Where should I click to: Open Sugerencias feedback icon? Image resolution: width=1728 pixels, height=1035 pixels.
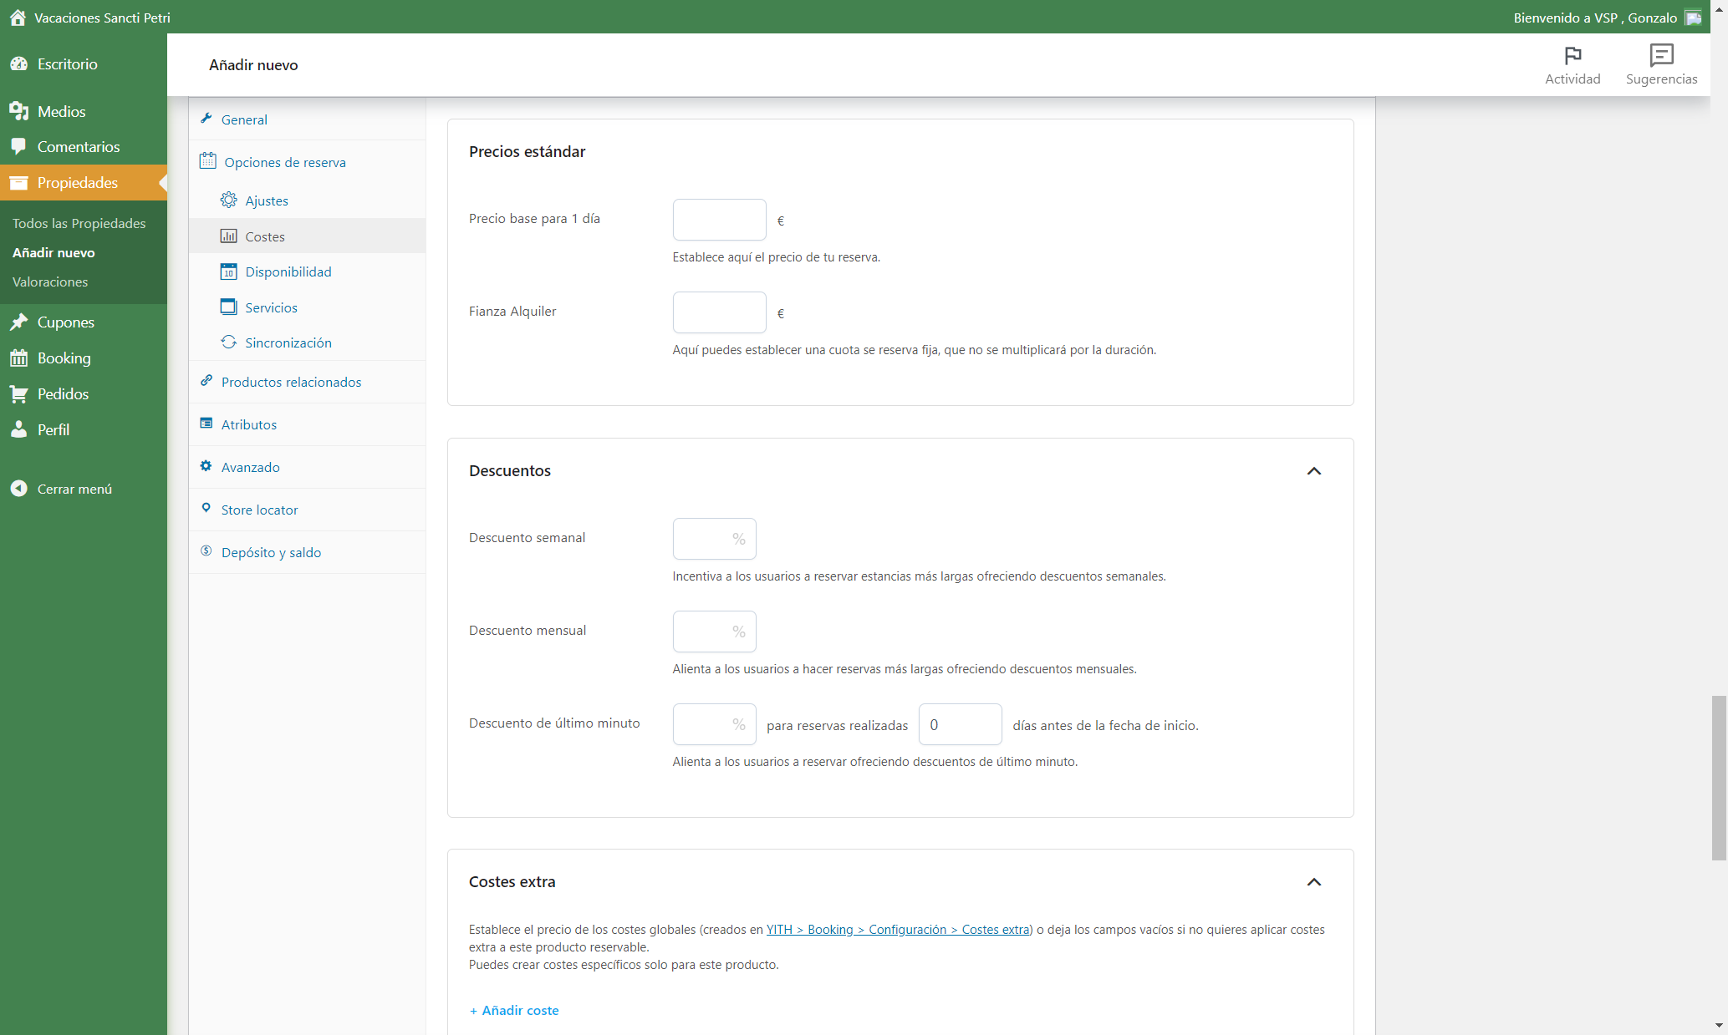1661,55
